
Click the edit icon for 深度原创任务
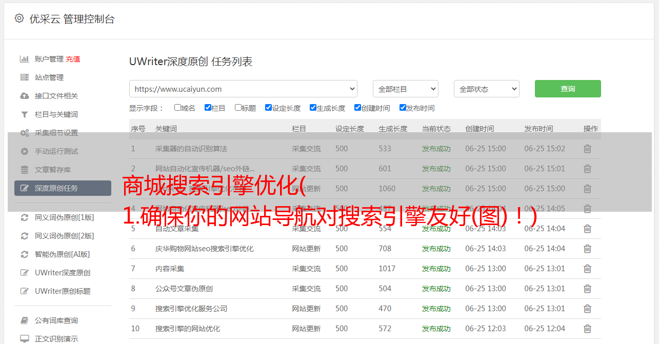[x=24, y=188]
